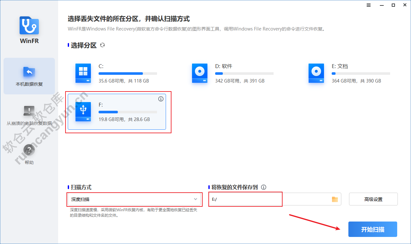
Task: Open the 深度扫描 scan mode dropdown
Action: [135, 199]
